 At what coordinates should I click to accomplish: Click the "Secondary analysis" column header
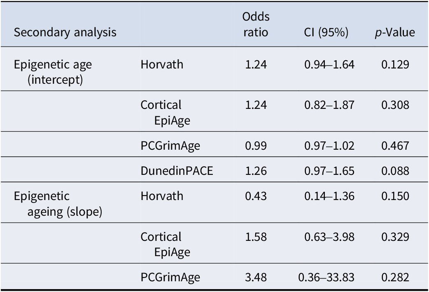point(65,32)
